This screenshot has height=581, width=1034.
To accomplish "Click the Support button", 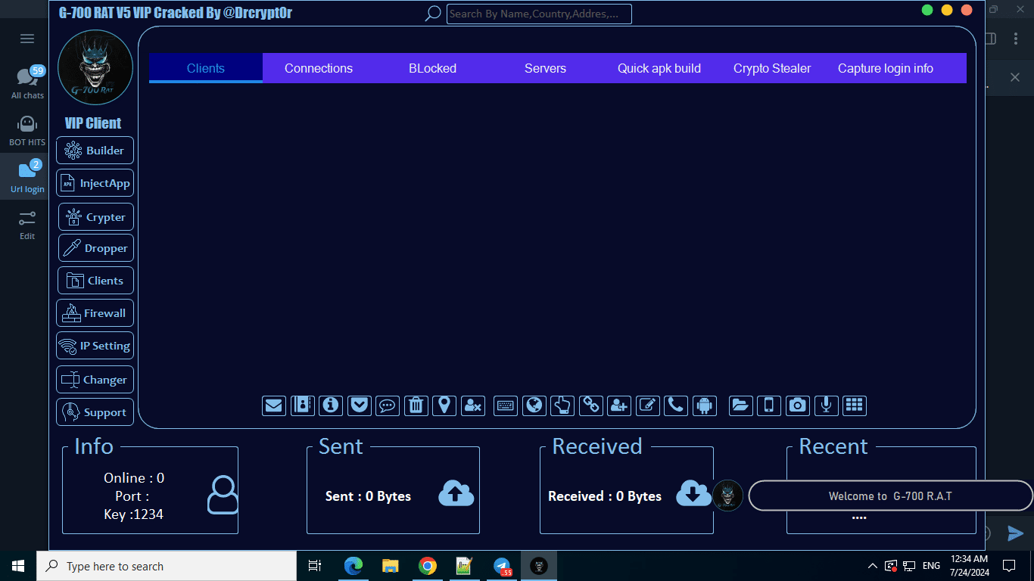I will [x=95, y=412].
